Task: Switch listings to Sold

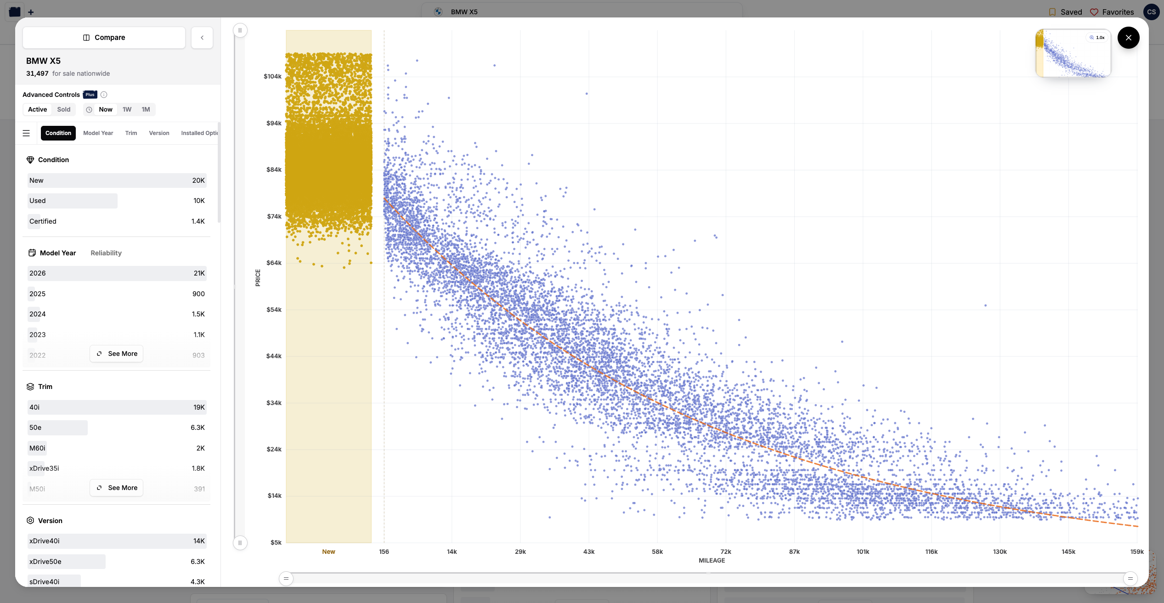Action: coord(64,110)
